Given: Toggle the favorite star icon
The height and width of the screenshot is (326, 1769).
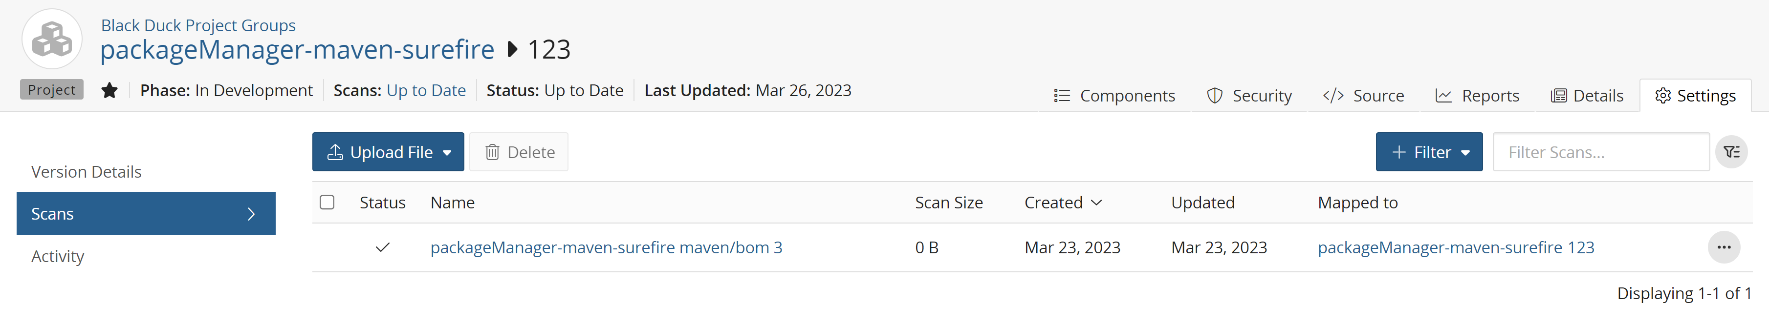Looking at the screenshot, I should pos(109,91).
